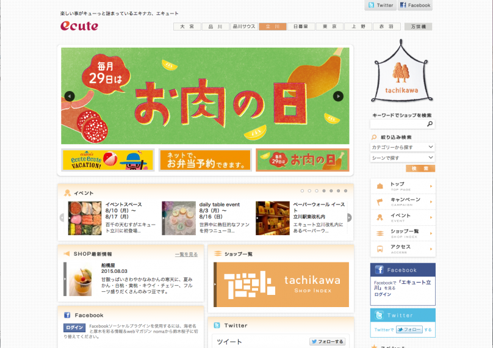
Task: Click ログイン link in sidebar Facebook box
Action: click(383, 294)
